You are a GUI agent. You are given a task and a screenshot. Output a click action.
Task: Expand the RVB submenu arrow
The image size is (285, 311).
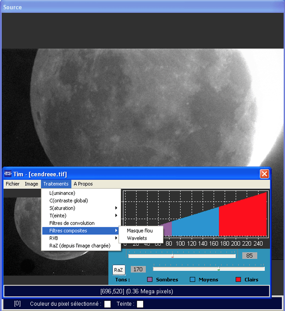click(x=116, y=238)
